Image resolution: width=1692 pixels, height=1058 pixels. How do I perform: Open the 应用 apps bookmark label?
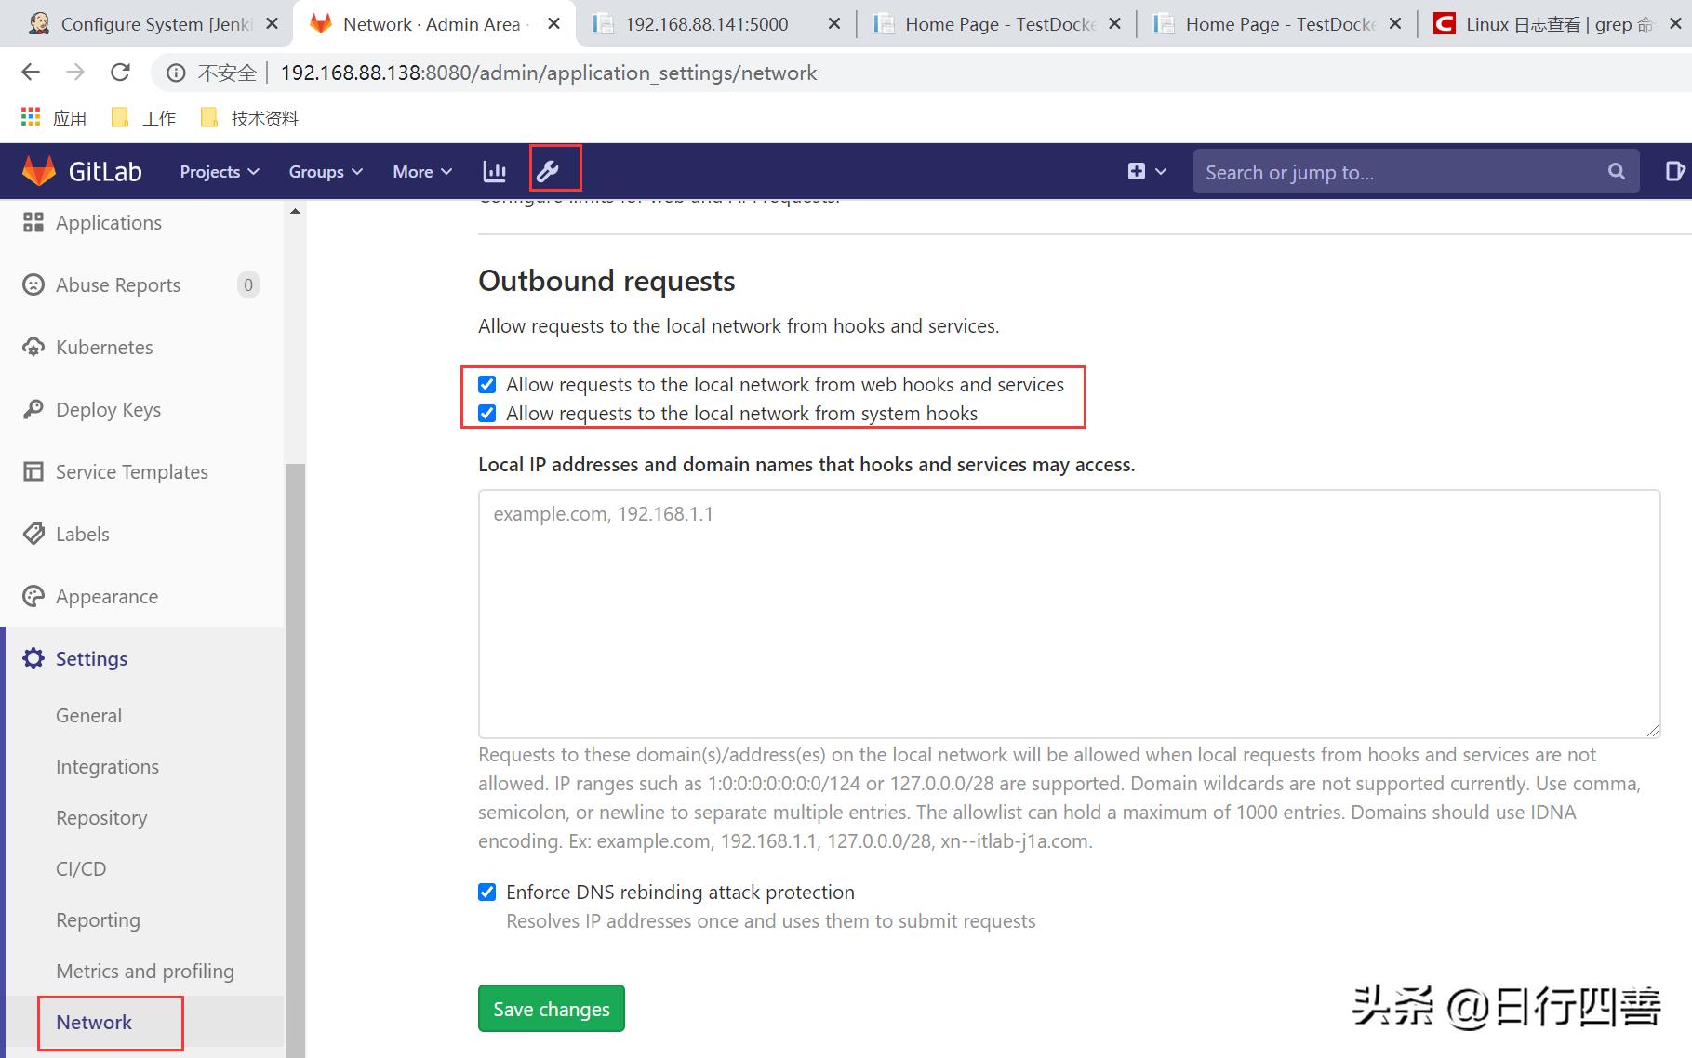coord(70,118)
